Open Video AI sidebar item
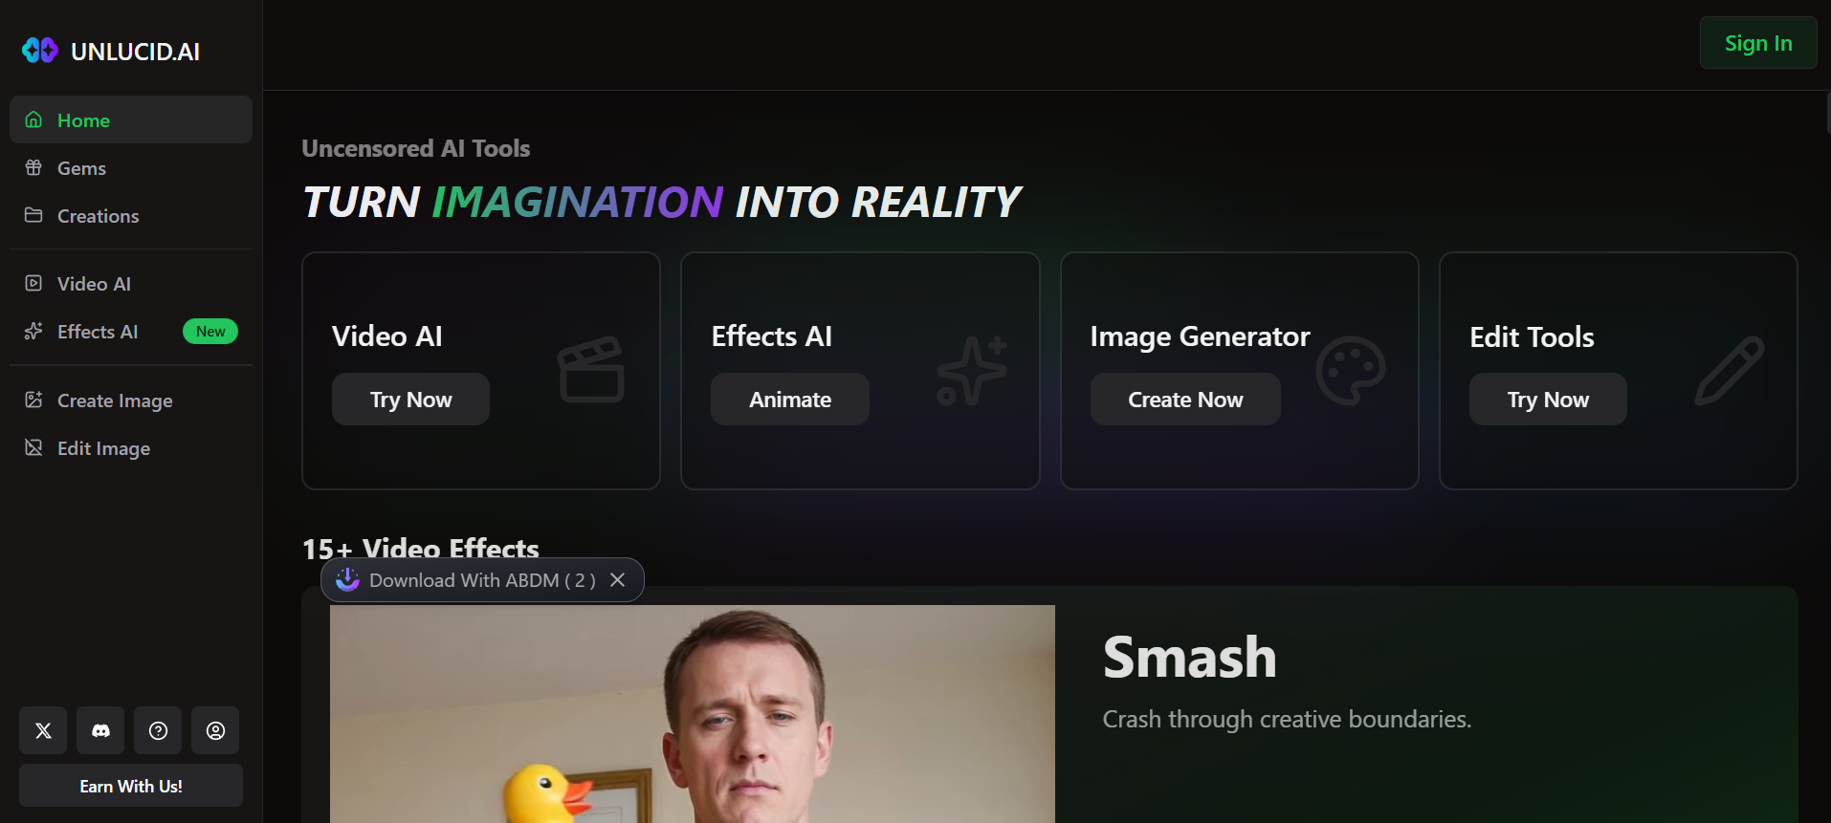This screenshot has width=1831, height=823. pos(131,284)
